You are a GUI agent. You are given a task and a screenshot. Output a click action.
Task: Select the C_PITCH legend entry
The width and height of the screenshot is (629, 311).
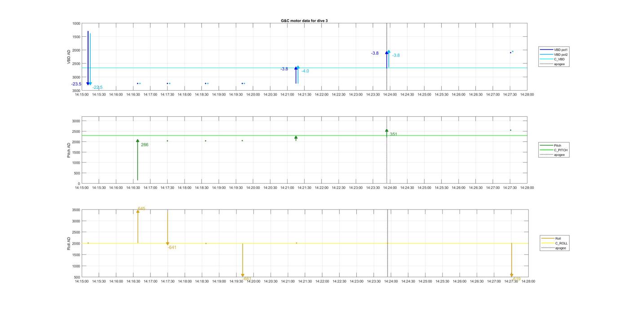554,150
